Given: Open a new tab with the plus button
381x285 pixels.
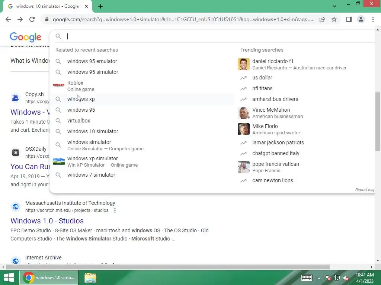Looking at the screenshot, I should [100, 7].
